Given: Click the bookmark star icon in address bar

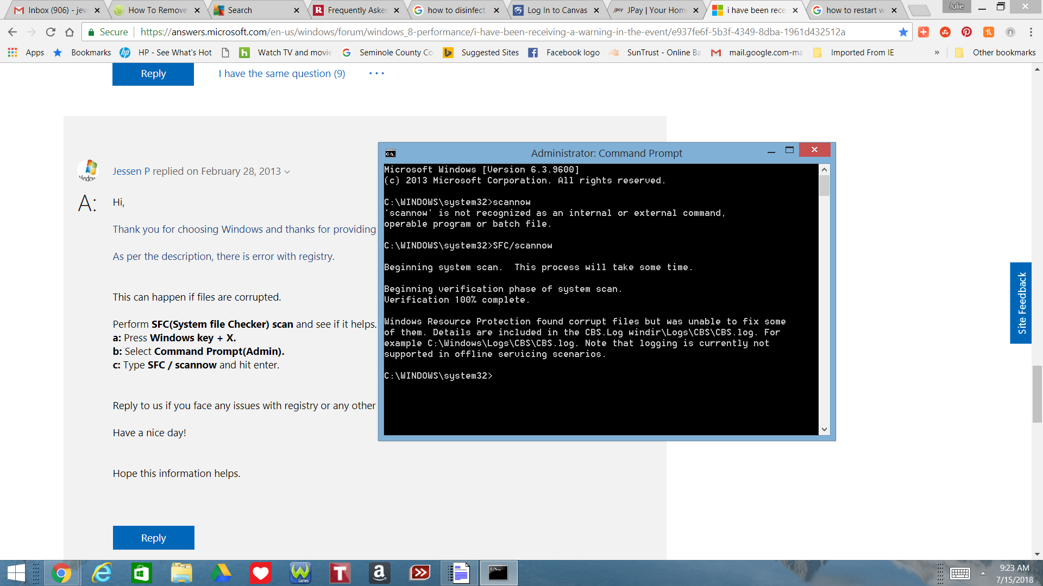Looking at the screenshot, I should [x=903, y=32].
